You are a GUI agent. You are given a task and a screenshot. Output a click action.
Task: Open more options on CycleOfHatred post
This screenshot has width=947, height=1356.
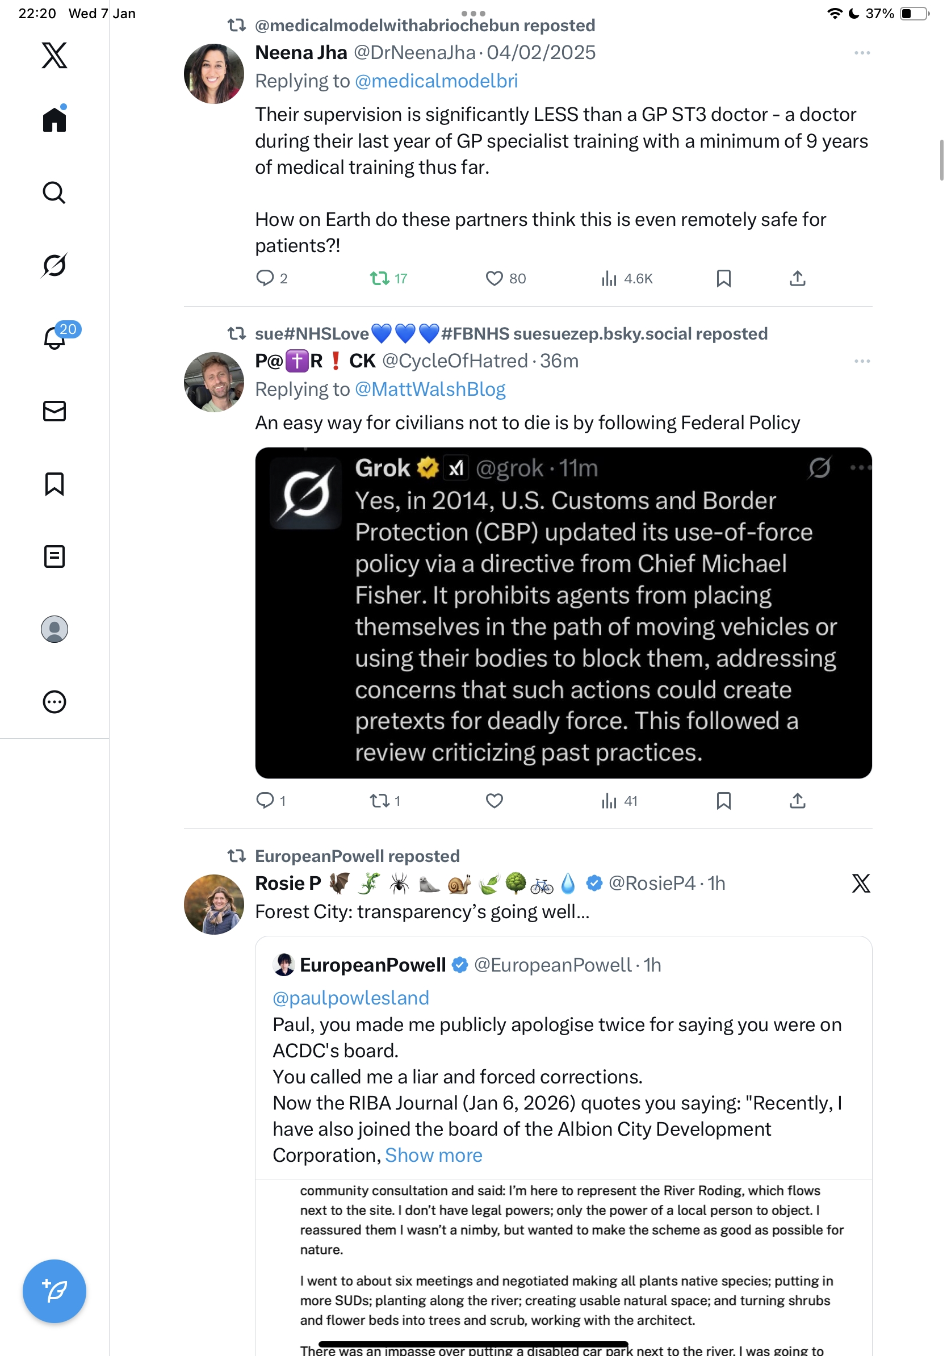point(861,362)
